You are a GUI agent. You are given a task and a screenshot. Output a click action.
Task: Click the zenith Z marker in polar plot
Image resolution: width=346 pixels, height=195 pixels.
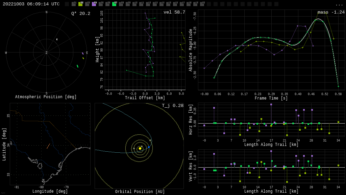[x=47, y=53]
